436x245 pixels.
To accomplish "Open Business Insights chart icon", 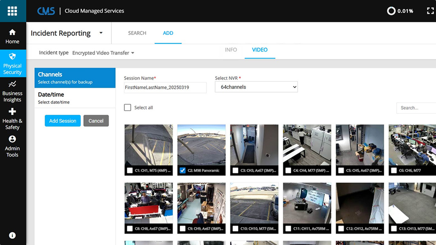I will click(12, 84).
